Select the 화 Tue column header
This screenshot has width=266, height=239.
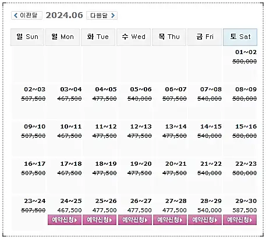click(x=98, y=37)
